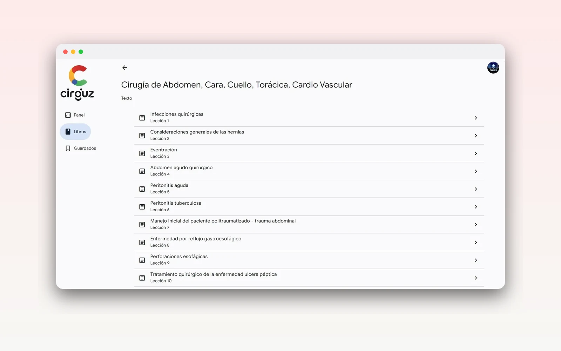Click the document icon for Perforaciones esofágicas
The width and height of the screenshot is (561, 351).
click(142, 260)
